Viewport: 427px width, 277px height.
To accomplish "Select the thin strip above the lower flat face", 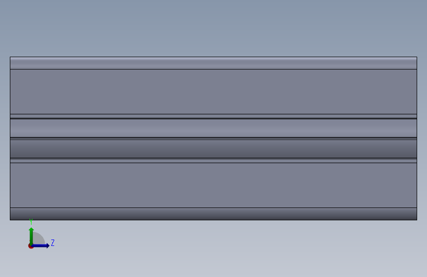I will click(214, 161).
